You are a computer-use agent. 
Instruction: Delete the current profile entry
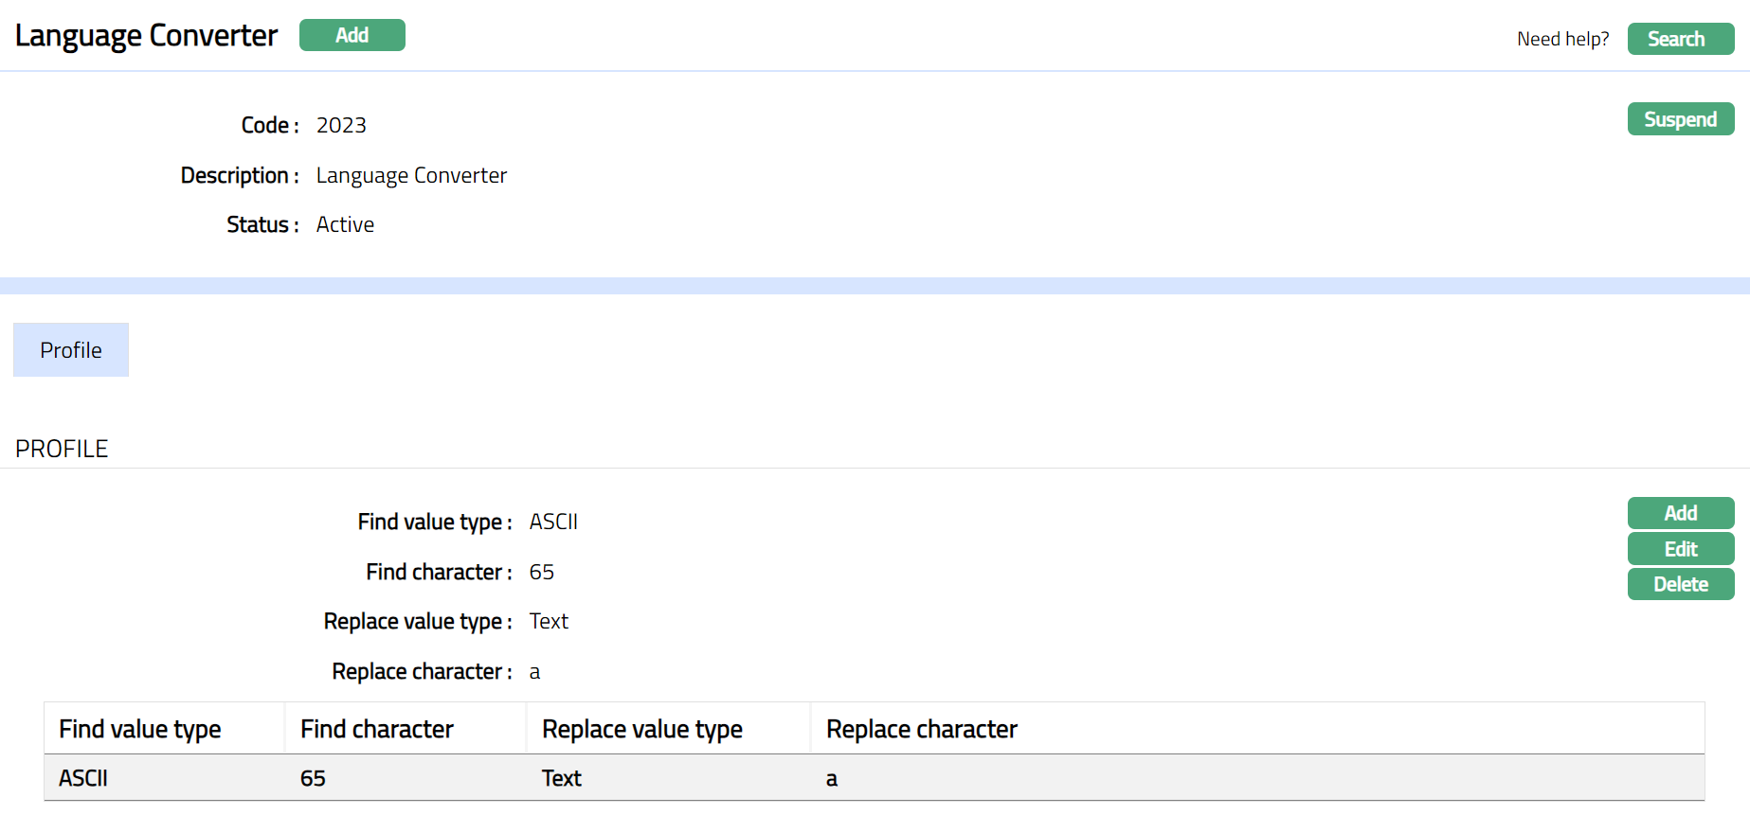click(x=1680, y=584)
